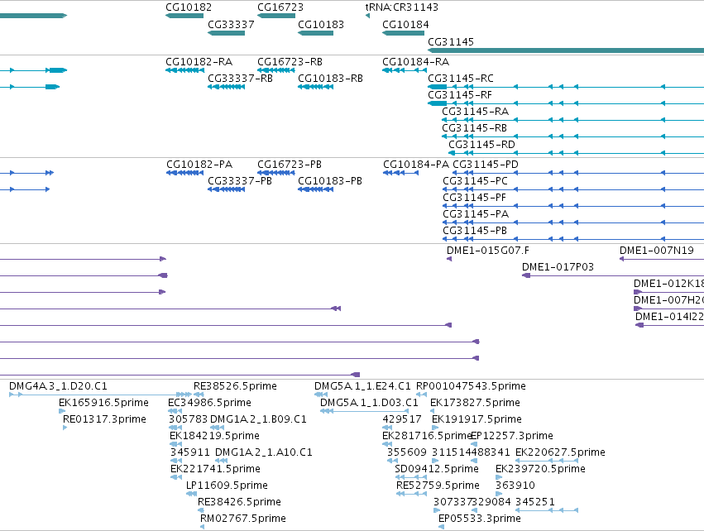Click the CG33337 gene feature

pyautogui.click(x=227, y=33)
